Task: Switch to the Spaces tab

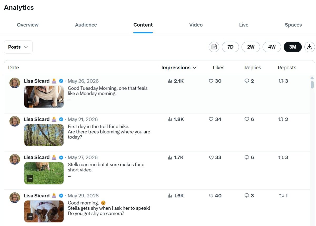Action: click(293, 25)
